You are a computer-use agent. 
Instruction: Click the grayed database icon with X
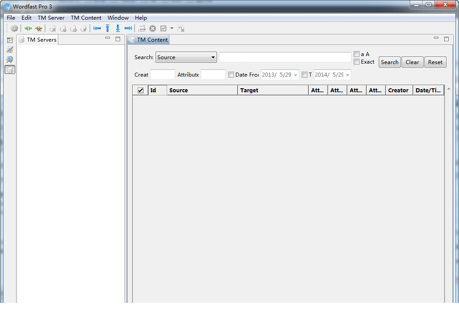pyautogui.click(x=53, y=28)
